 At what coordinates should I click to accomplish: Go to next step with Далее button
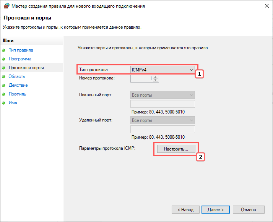point(215,210)
